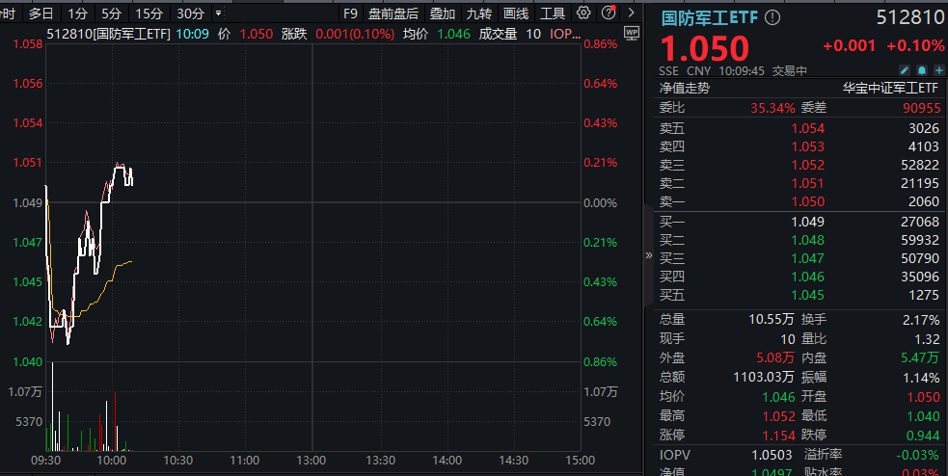Click 换手 value 2.17%
948x476 pixels.
click(921, 320)
